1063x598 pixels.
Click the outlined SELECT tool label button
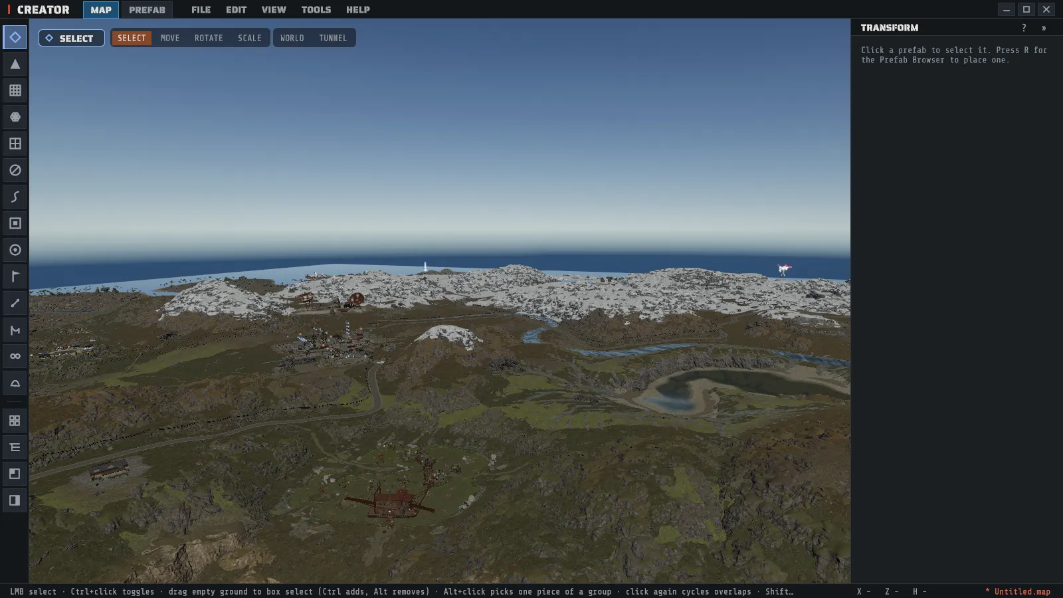[72, 38]
